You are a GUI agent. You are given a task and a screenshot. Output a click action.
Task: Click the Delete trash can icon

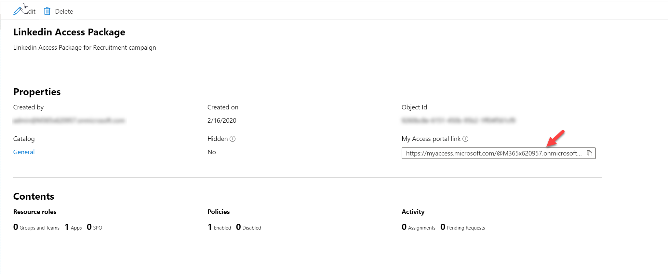coord(47,11)
